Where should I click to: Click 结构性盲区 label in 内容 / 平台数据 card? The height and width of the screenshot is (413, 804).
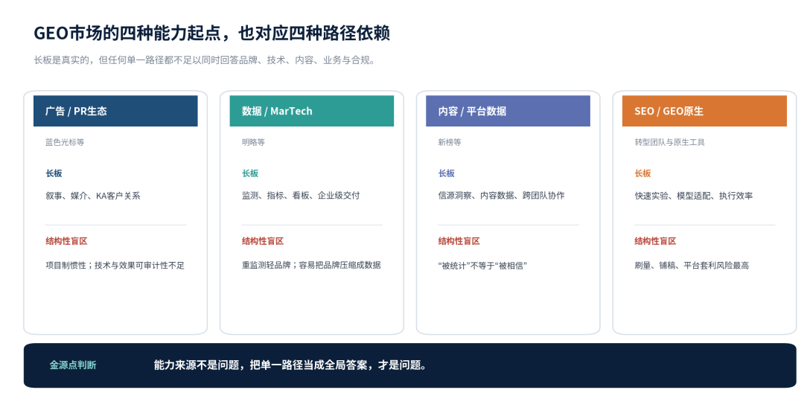pyautogui.click(x=459, y=241)
